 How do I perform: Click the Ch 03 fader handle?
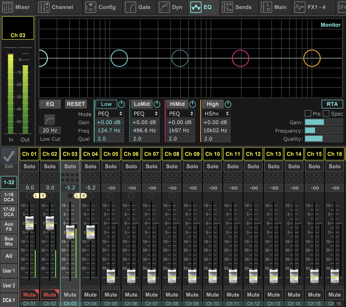pyautogui.click(x=70, y=232)
